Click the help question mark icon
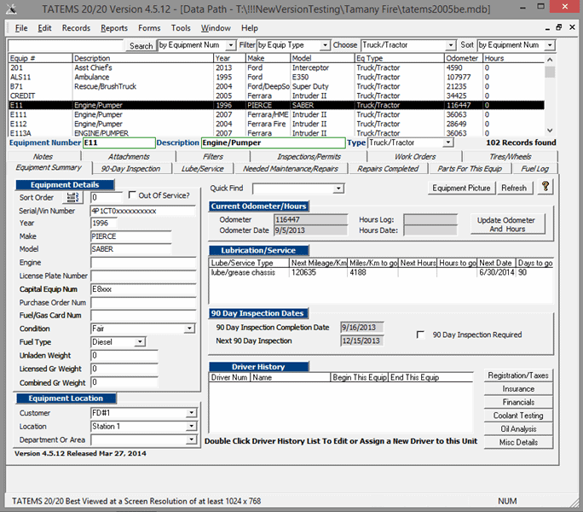The width and height of the screenshot is (583, 512). click(545, 188)
